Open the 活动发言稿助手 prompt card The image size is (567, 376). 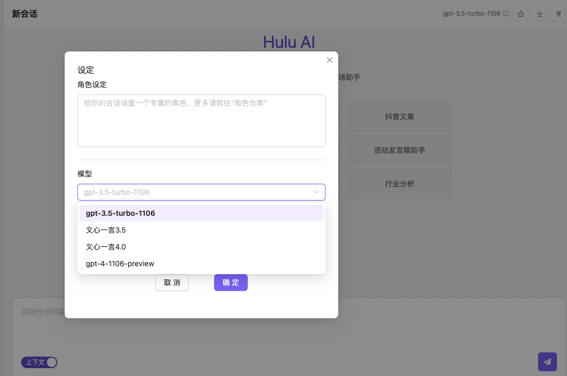(x=399, y=150)
